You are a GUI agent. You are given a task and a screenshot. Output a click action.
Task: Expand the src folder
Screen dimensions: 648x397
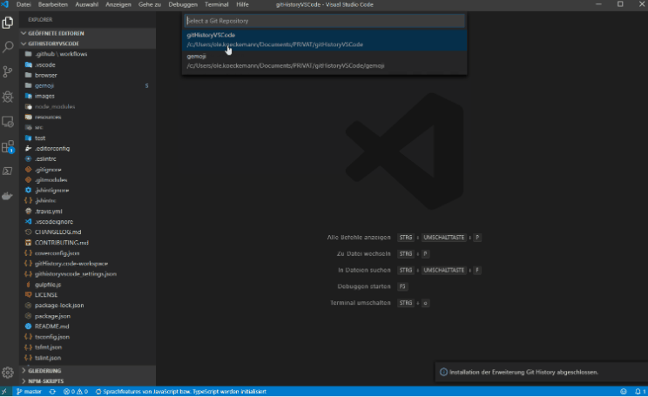pyautogui.click(x=88, y=128)
